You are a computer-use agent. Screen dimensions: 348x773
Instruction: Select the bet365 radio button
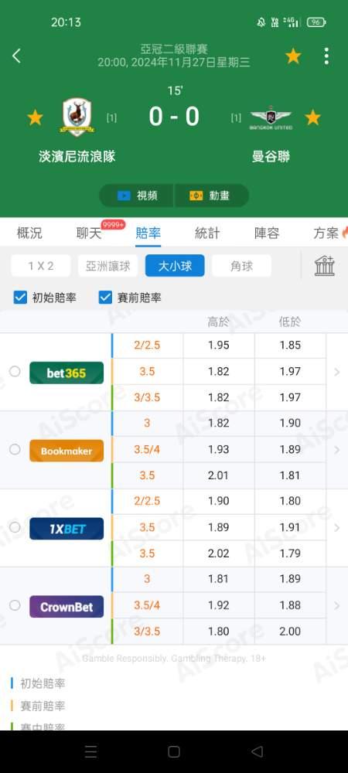point(15,371)
